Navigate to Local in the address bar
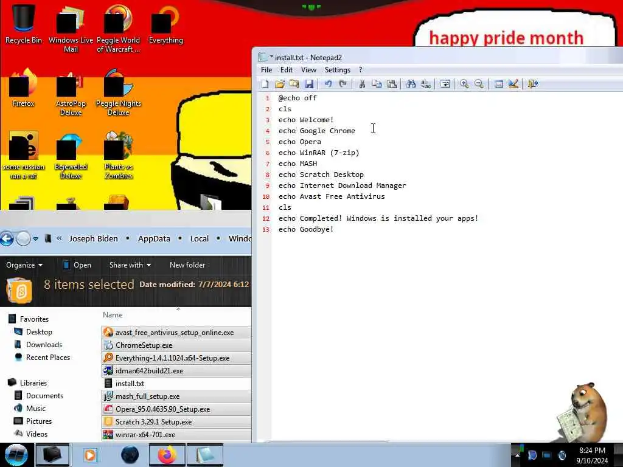This screenshot has width=623, height=467. (x=199, y=238)
